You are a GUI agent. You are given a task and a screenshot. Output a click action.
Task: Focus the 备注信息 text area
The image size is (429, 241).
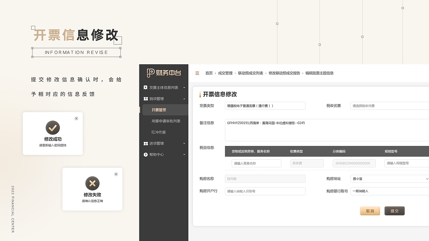(327, 130)
